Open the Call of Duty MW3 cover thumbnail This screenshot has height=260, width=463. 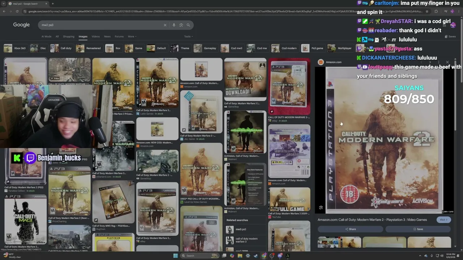tap(25, 219)
